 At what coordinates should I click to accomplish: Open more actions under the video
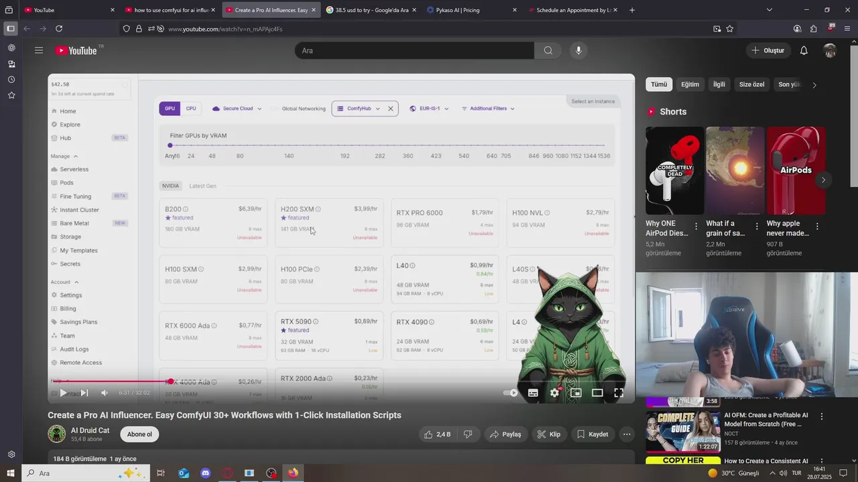627,434
